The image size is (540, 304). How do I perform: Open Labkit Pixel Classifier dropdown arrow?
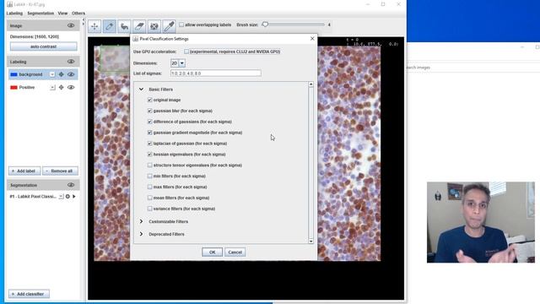pyautogui.click(x=61, y=197)
